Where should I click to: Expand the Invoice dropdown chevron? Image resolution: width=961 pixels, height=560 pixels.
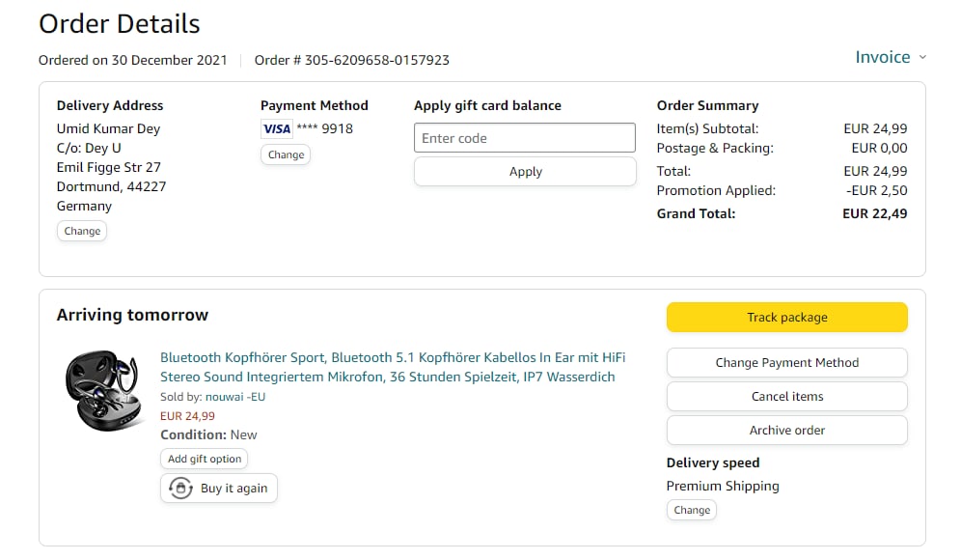(922, 58)
